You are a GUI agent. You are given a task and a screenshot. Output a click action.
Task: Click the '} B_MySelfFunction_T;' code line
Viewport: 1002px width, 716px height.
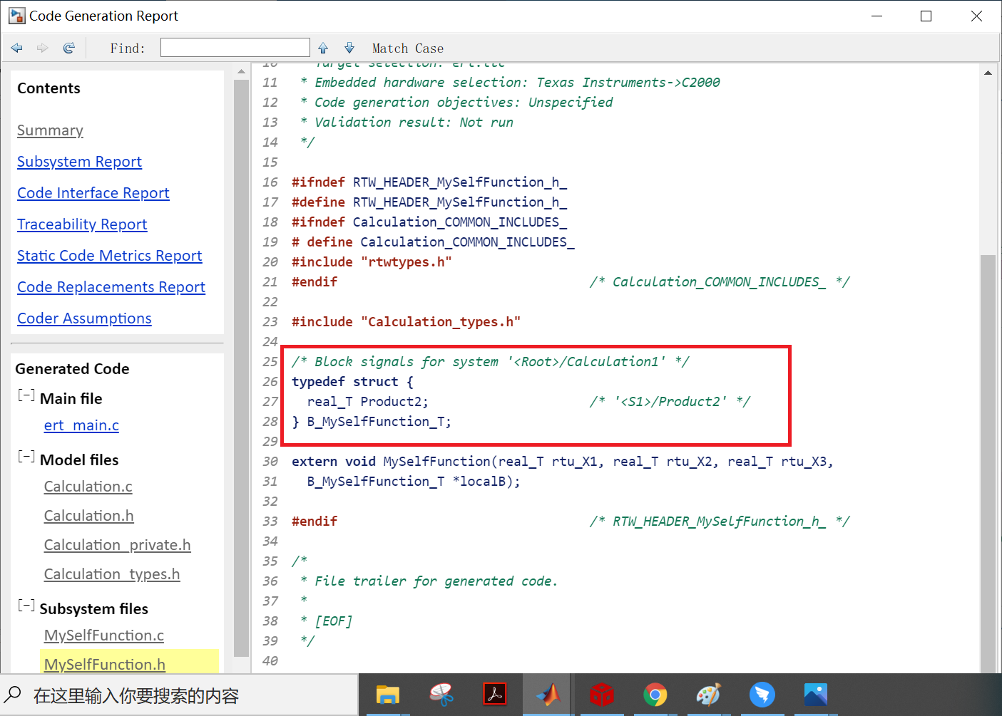[x=372, y=422]
